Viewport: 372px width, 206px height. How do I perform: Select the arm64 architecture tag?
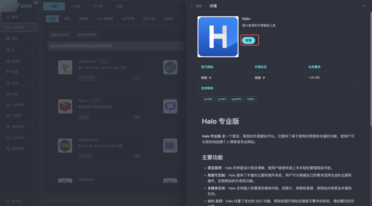coord(222,99)
